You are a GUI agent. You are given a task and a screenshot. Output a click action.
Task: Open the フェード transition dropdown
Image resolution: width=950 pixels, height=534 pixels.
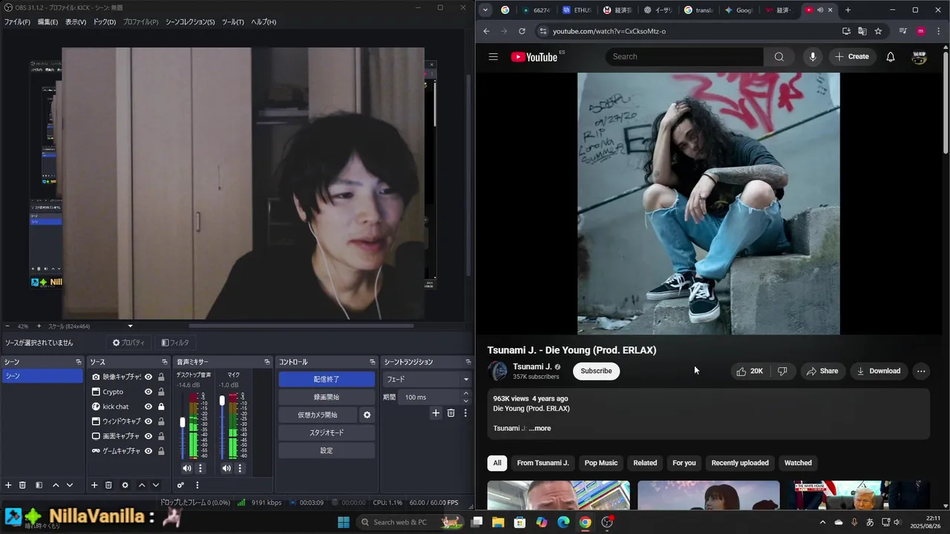tap(427, 379)
